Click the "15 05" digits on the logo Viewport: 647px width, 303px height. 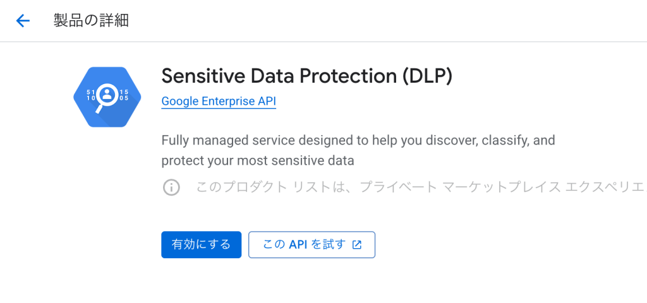coord(124,95)
